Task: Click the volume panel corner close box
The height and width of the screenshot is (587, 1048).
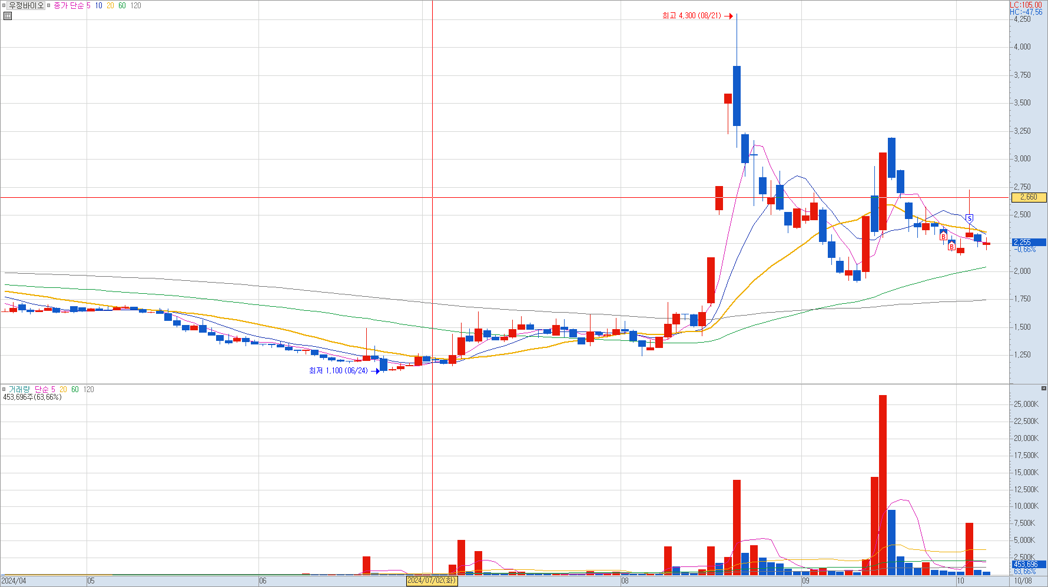Action: coord(1043,388)
